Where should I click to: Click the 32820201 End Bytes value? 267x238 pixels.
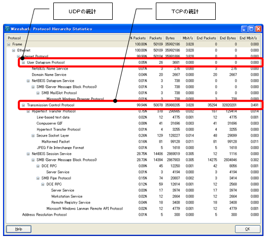click(x=229, y=105)
